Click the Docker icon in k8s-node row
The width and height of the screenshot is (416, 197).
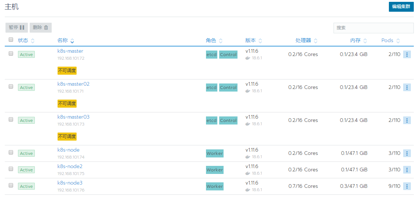pyautogui.click(x=248, y=157)
